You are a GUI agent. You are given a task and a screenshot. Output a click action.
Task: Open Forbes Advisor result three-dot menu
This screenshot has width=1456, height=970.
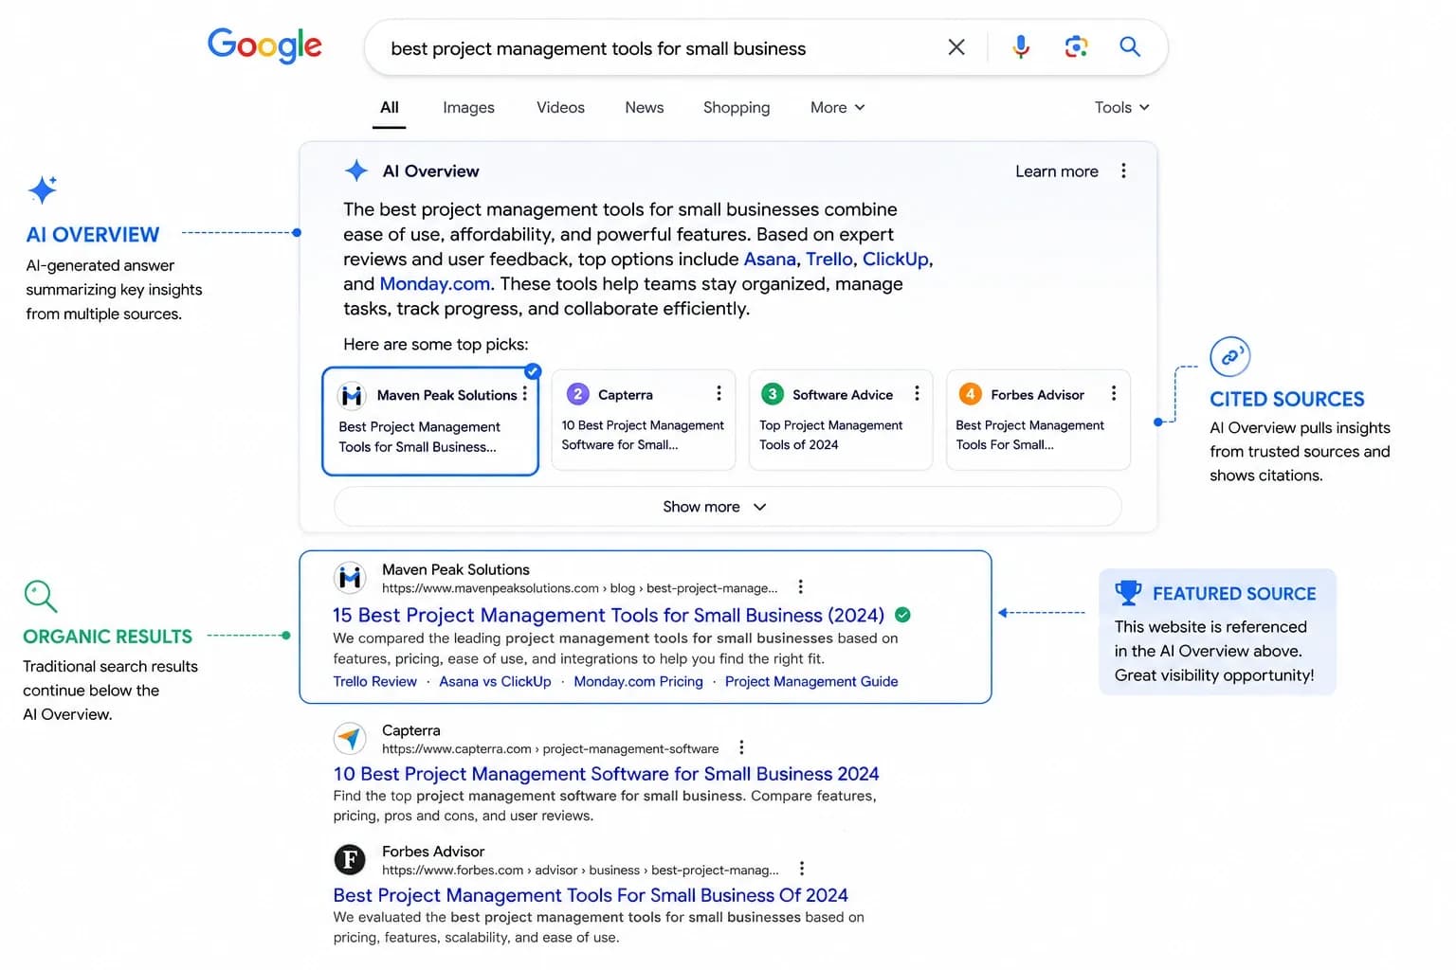point(802,869)
